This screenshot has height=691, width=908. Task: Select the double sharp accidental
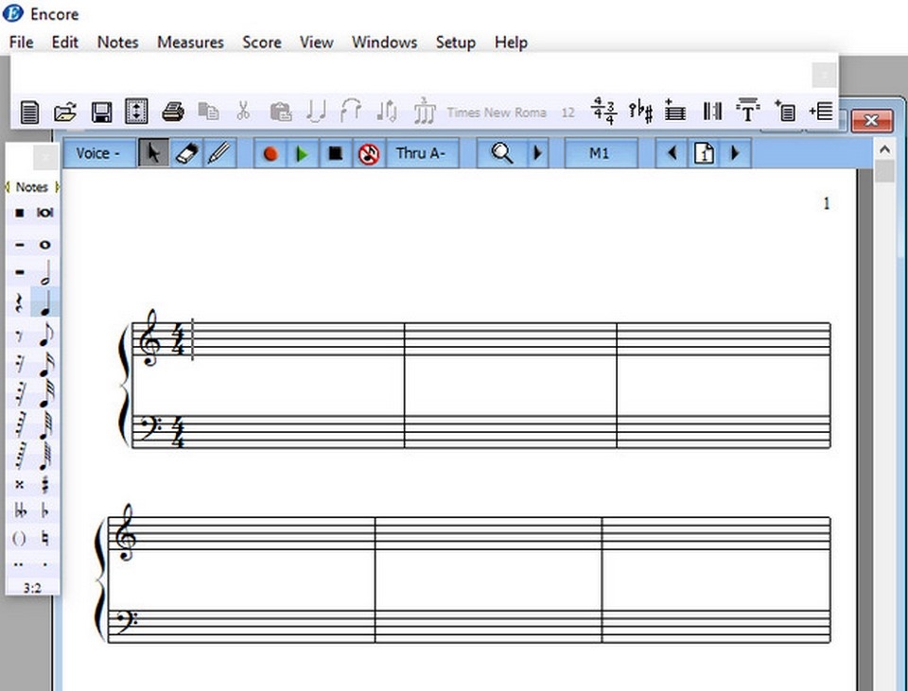click(x=20, y=485)
